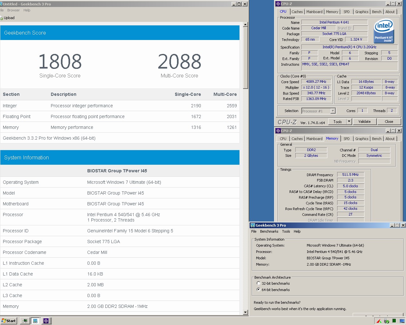The image size is (406, 325).
Task: Click the Untitled Geekbench window title icon
Action: (1, 4)
